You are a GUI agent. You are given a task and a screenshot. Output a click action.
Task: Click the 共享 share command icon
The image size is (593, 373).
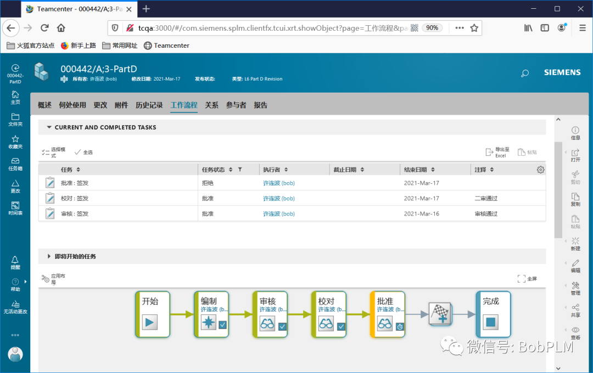click(x=575, y=310)
